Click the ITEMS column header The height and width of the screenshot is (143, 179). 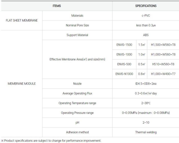coord(57,6)
